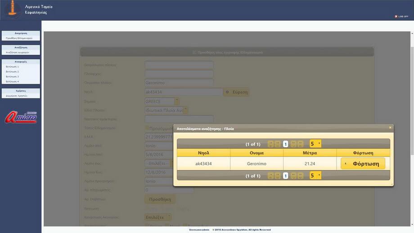Click the lighthouse logo in header
The image size is (414, 233).
point(12,9)
